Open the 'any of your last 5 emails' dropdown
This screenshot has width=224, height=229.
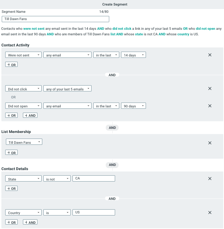click(67, 89)
